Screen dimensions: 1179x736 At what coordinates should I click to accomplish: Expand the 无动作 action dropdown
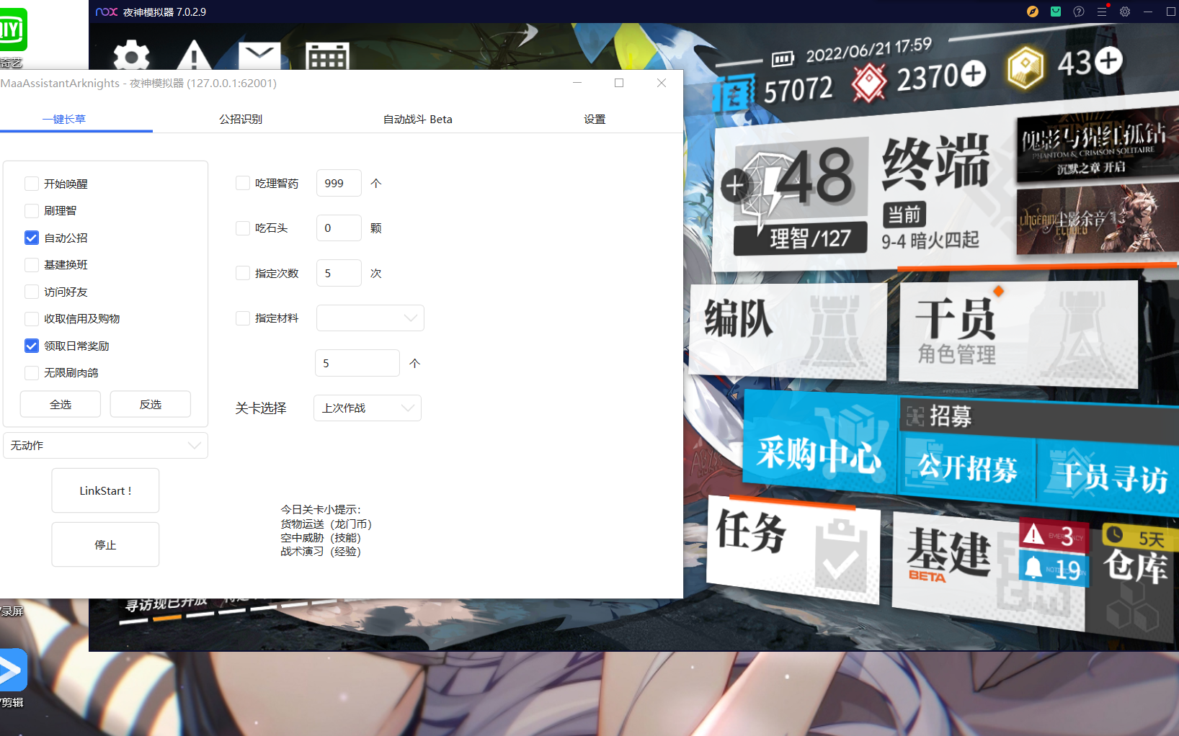pos(105,445)
